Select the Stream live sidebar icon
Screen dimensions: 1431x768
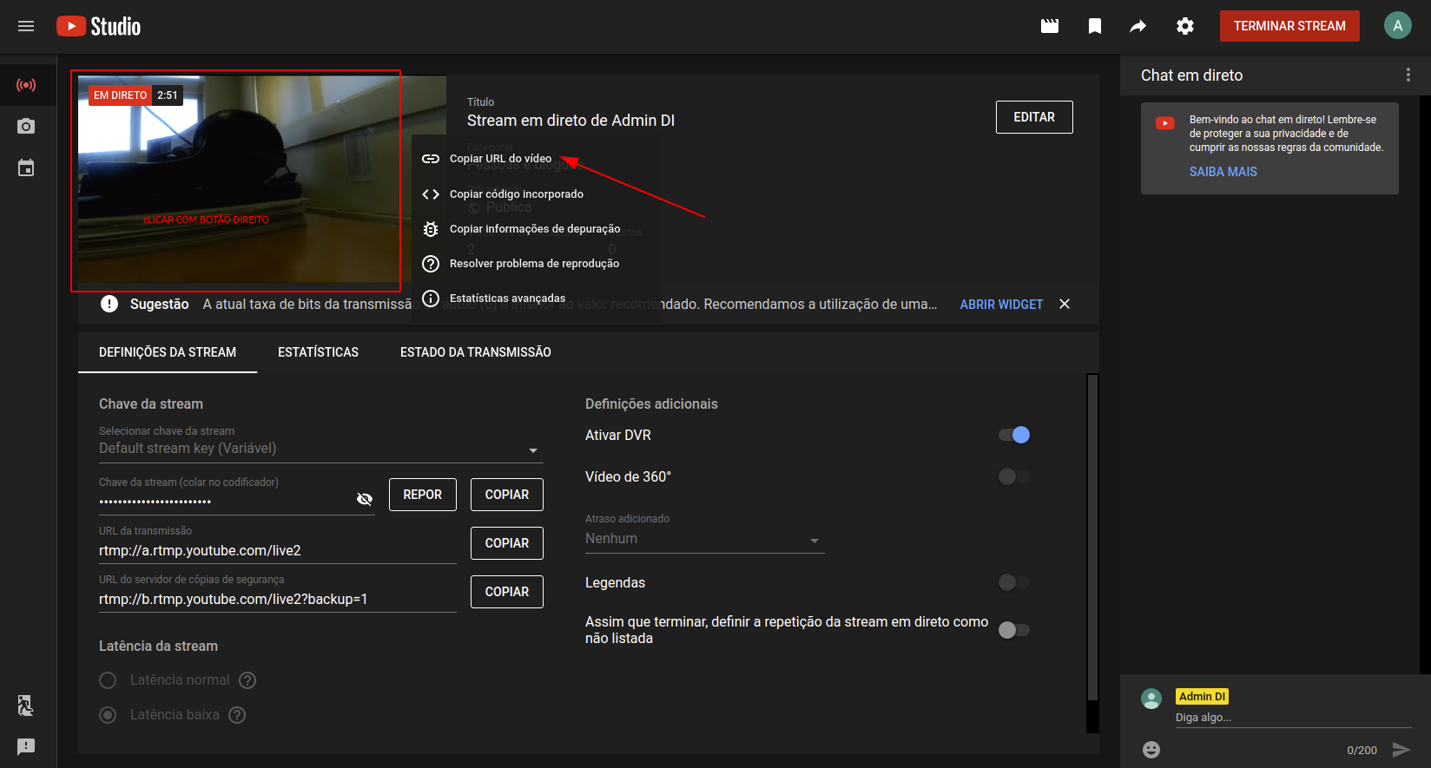click(x=26, y=85)
